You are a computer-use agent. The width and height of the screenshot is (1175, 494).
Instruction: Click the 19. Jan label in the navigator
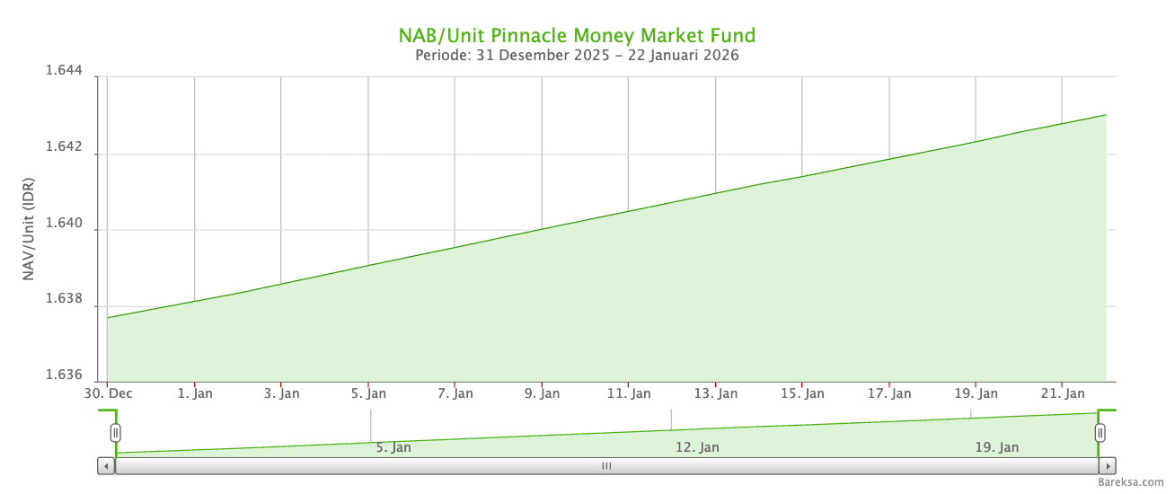[997, 447]
